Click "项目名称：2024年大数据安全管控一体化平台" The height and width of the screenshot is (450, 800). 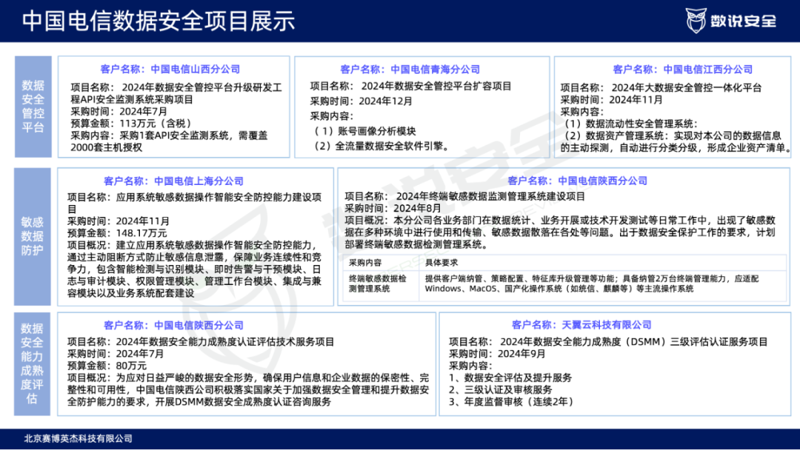(x=661, y=87)
